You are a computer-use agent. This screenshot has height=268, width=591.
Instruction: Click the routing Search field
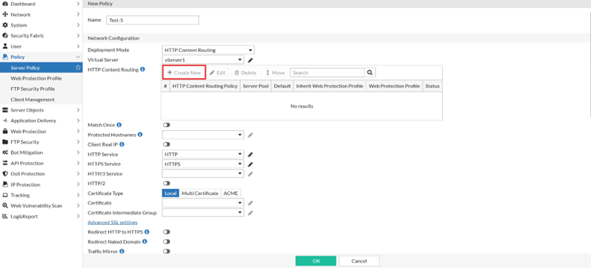327,73
